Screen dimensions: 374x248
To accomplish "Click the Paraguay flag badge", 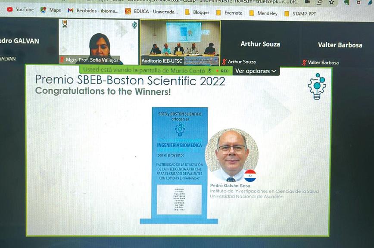I will pyautogui.click(x=250, y=176).
